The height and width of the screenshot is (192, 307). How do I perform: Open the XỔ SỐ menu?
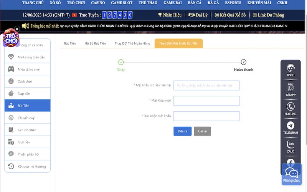tap(55, 3)
